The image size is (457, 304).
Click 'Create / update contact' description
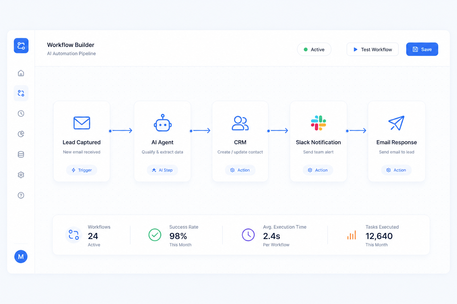coord(240,152)
